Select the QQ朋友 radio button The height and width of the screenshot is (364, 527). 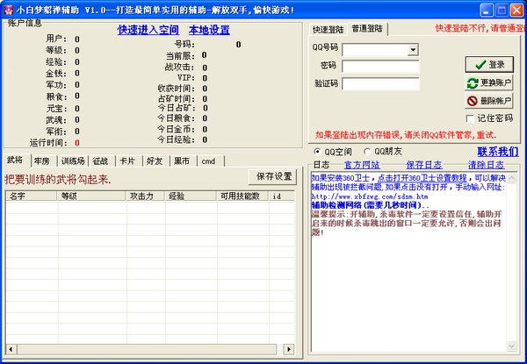coord(367,152)
